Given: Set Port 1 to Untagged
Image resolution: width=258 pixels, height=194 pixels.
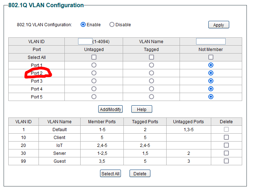Looking at the screenshot, I should coord(94,65).
